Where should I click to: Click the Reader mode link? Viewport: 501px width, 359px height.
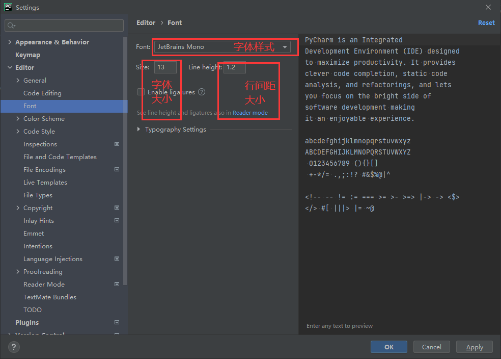click(250, 113)
